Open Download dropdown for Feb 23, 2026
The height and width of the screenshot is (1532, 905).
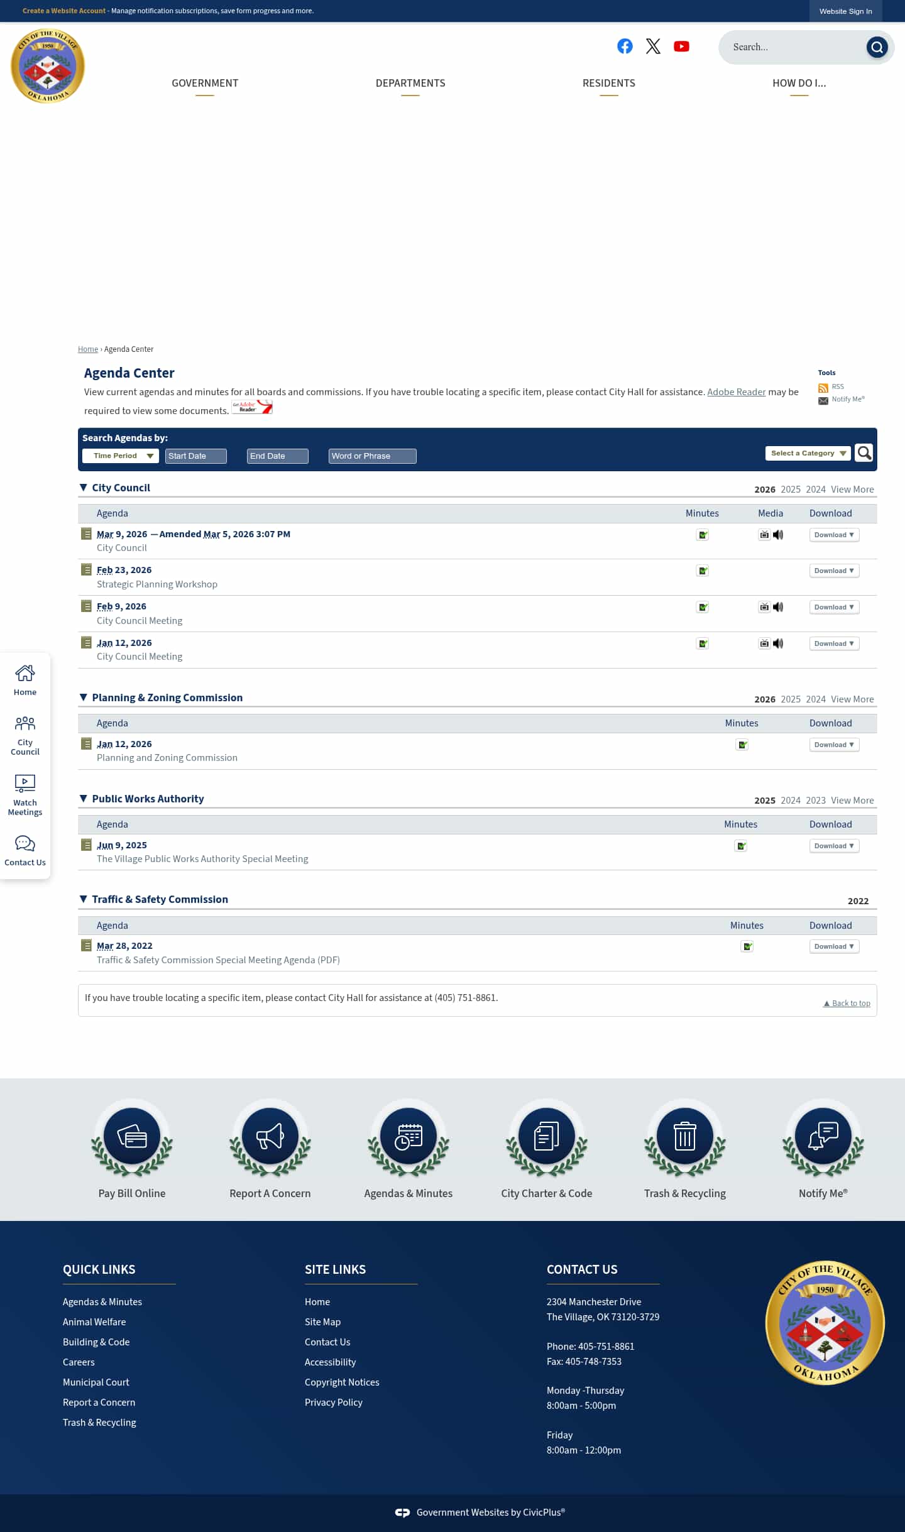[834, 571]
